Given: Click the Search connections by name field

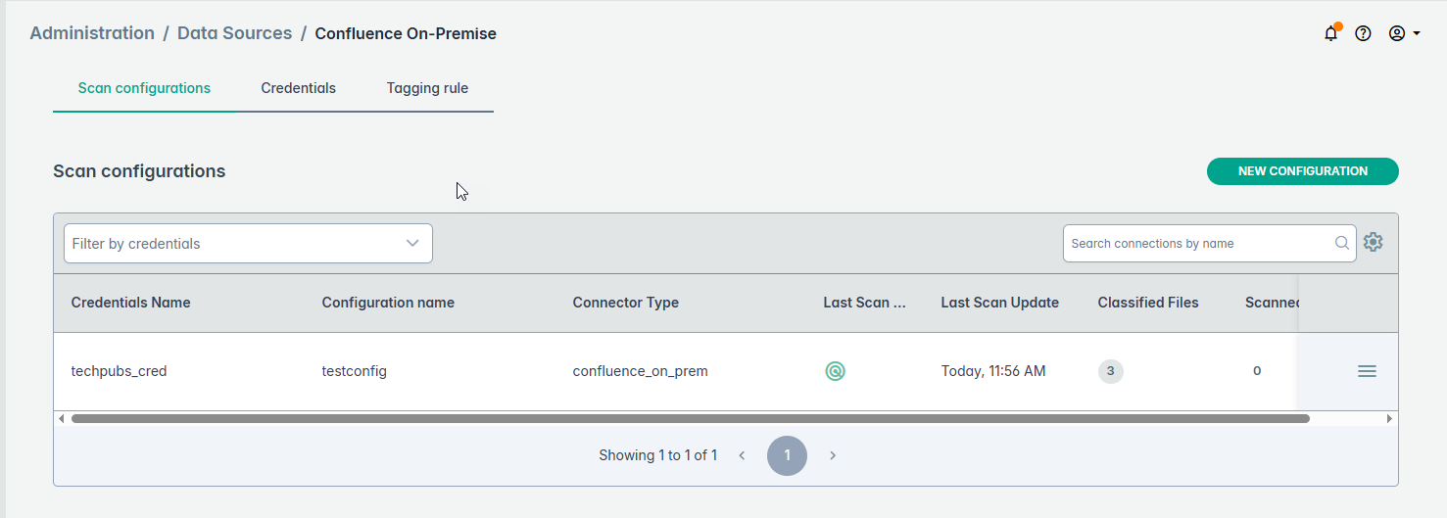Looking at the screenshot, I should click(1198, 244).
